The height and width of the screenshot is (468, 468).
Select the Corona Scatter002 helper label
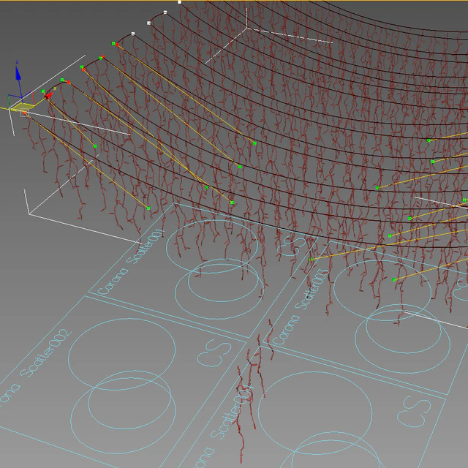tap(31, 371)
